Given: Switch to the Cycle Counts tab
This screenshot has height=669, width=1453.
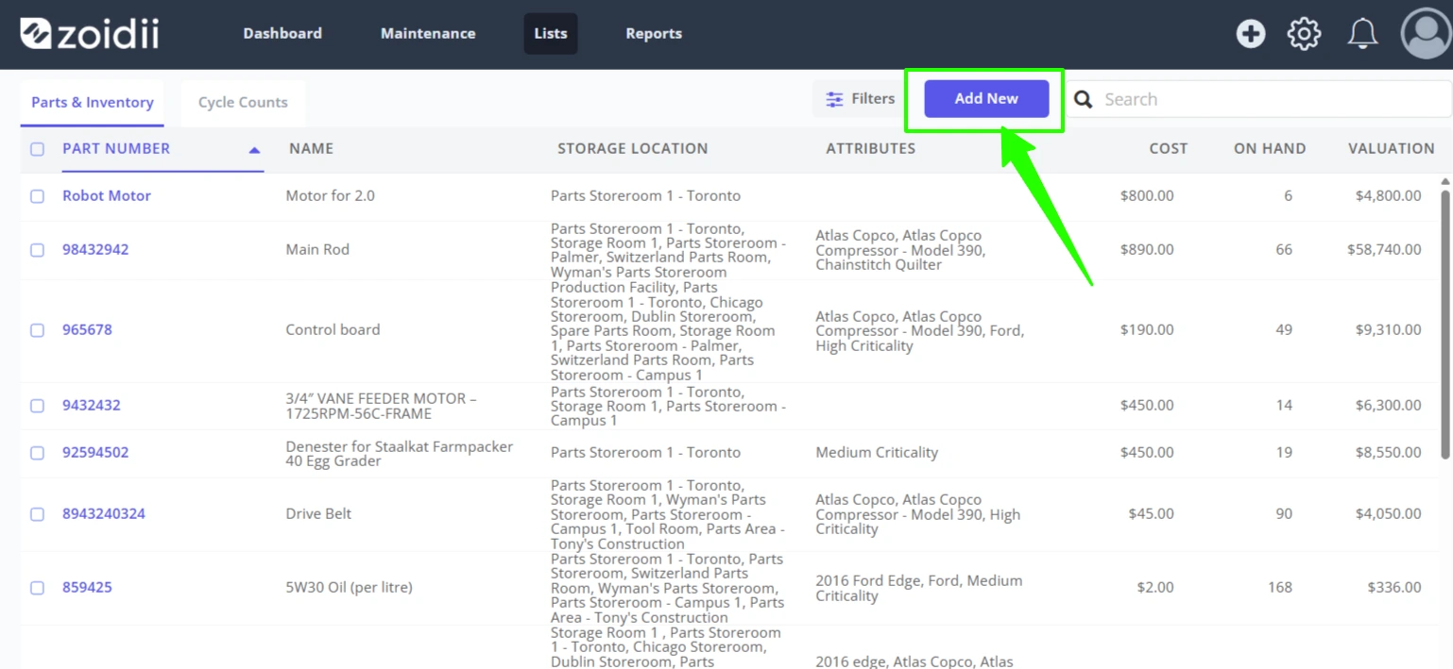Looking at the screenshot, I should point(243,102).
